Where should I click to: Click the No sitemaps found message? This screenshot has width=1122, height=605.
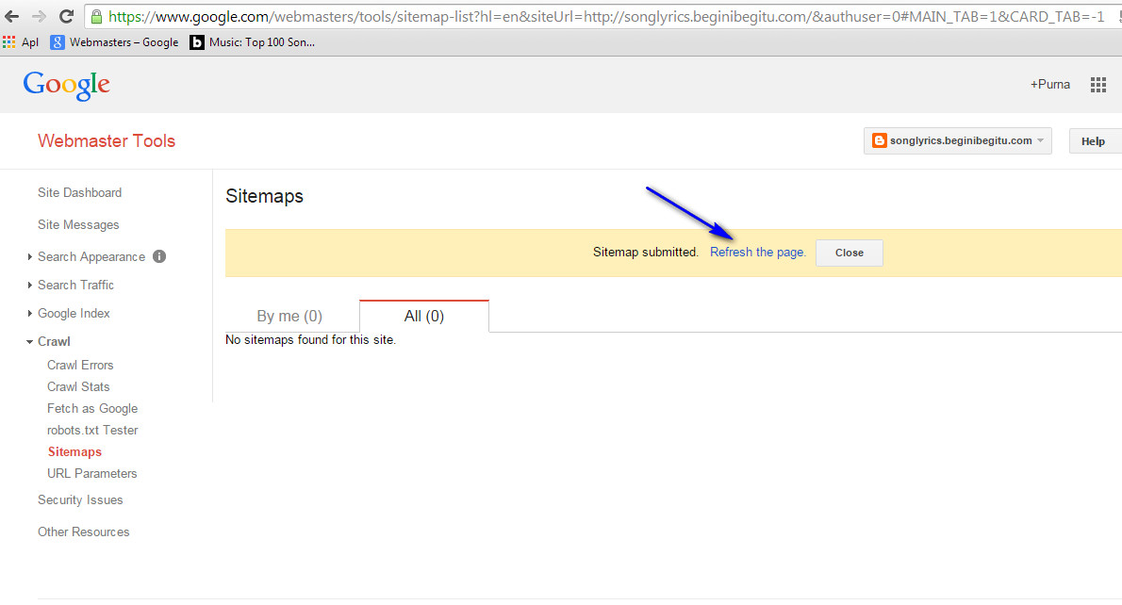point(310,339)
